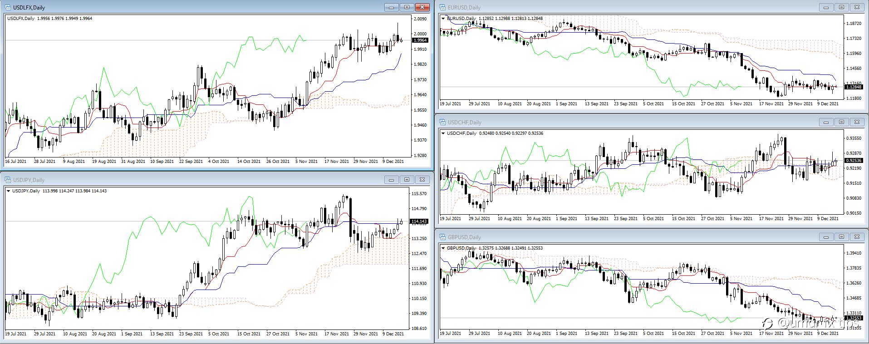Activate the EURUSD,Daily window title text
This screenshot has width=869, height=344.
464,8
